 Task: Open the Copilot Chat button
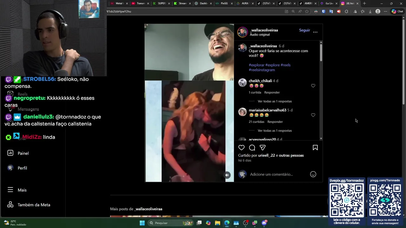coord(397,11)
